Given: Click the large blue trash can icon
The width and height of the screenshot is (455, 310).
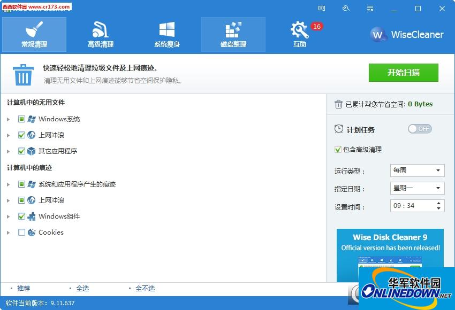Looking at the screenshot, I should tap(23, 75).
